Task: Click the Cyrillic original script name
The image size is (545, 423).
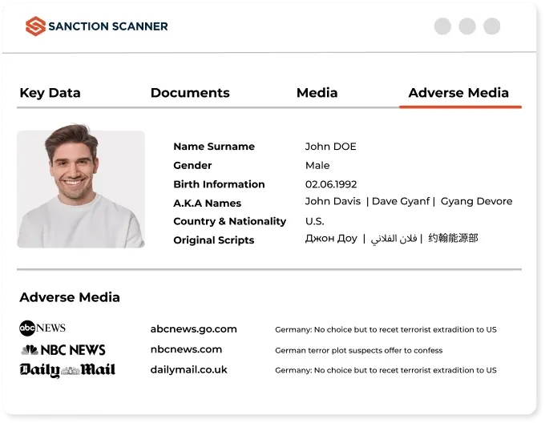Action: click(x=331, y=239)
